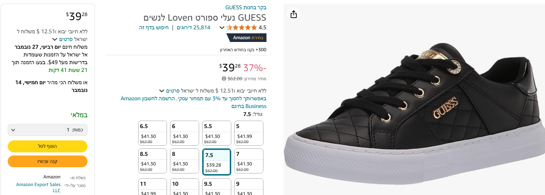Click the share icon on product image
This screenshot has width=545, height=195.
[x=294, y=14]
